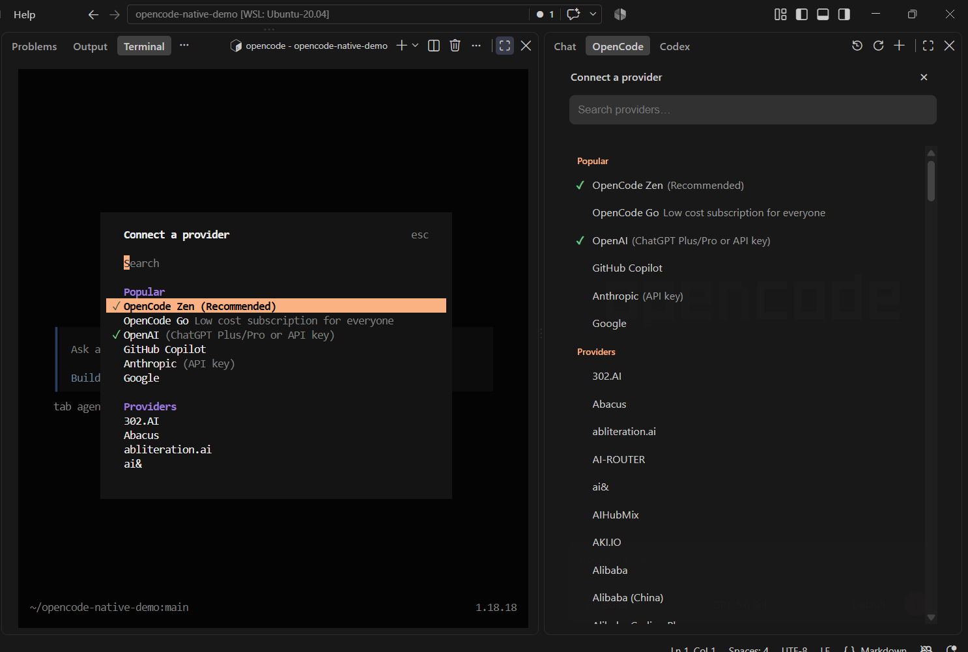968x652 pixels.
Task: Choose Alibaba (China) provider
Action: [748, 598]
